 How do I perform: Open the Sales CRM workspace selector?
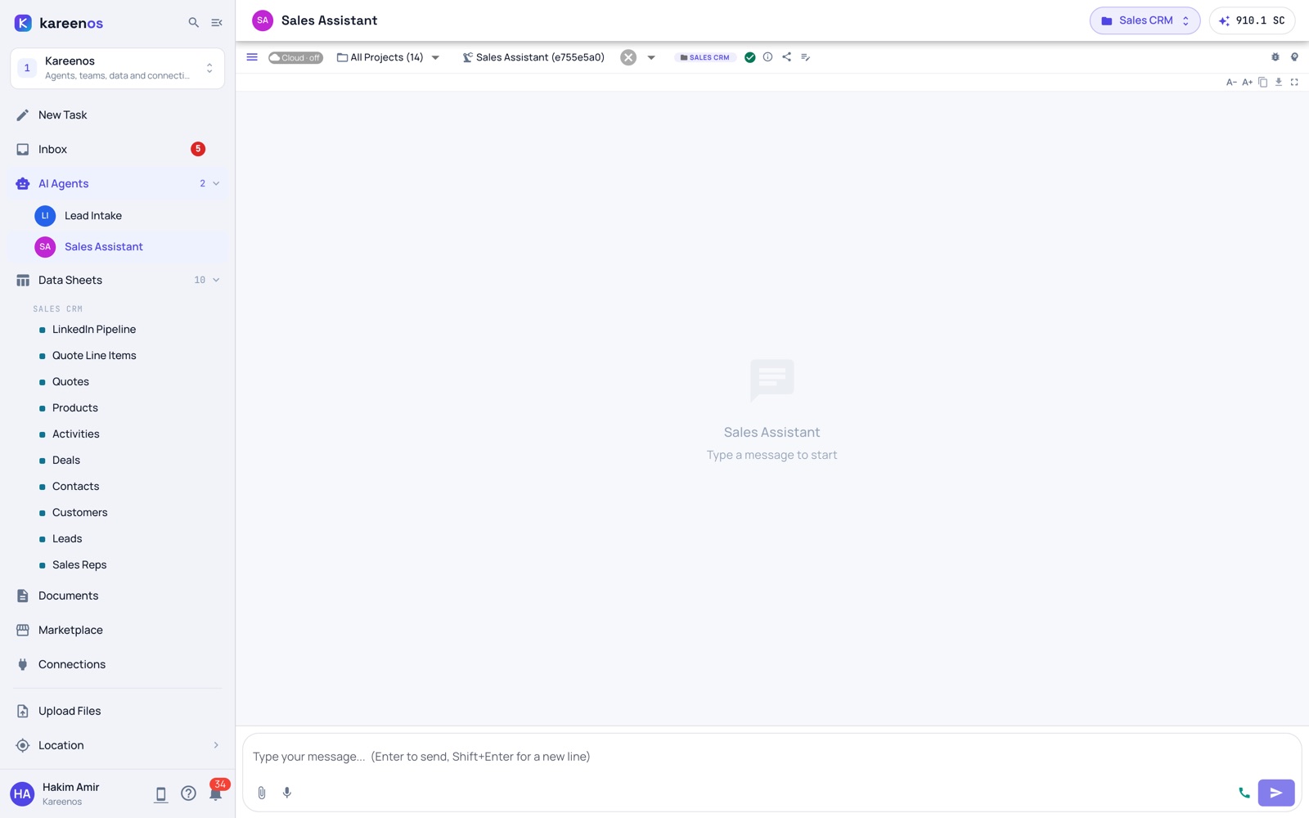(x=1145, y=20)
